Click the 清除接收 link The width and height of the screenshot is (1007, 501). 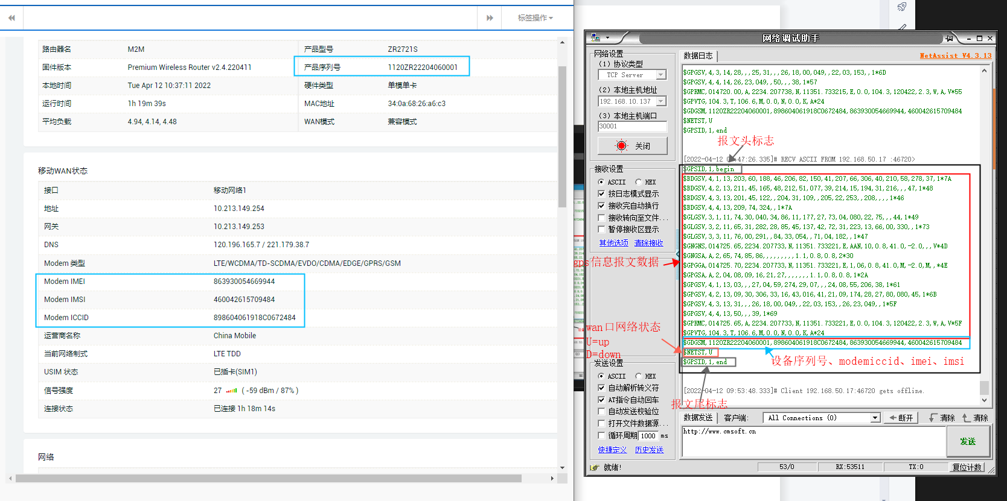(x=648, y=243)
